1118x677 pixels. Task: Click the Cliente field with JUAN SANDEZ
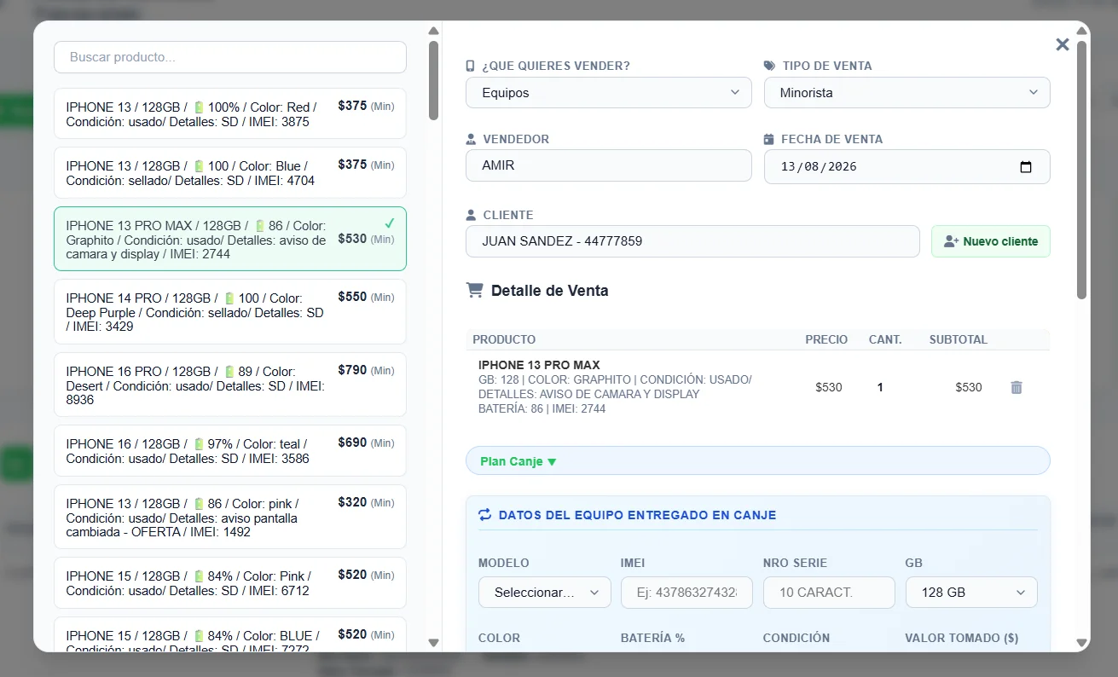click(692, 241)
